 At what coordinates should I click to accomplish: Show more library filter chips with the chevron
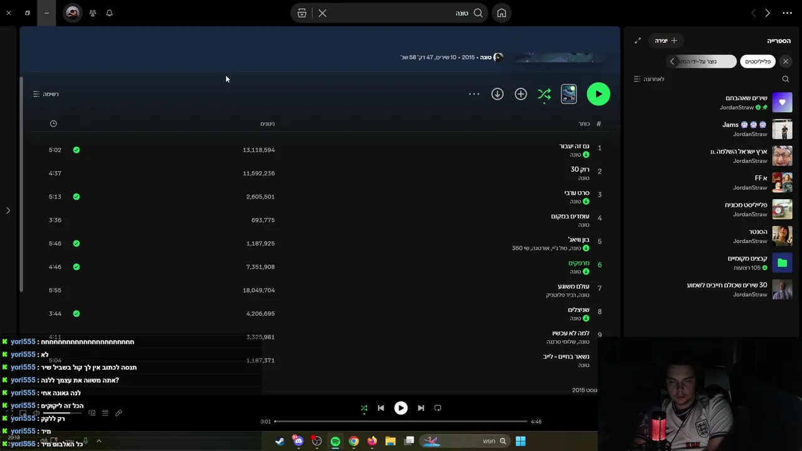coord(672,61)
